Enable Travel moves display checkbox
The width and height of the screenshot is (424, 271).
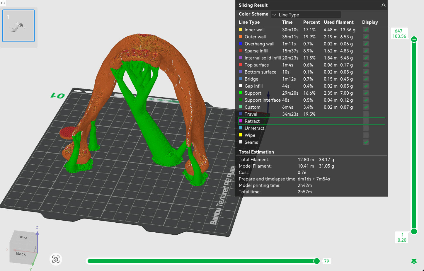[366, 114]
